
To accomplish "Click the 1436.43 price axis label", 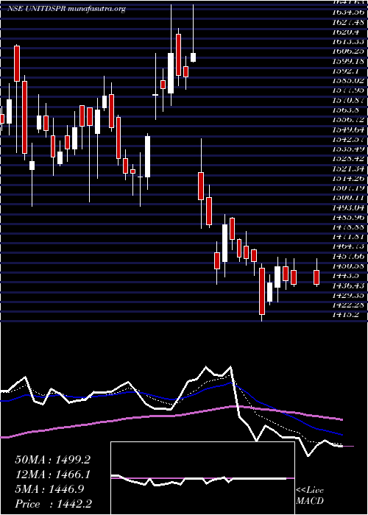I will point(349,285).
